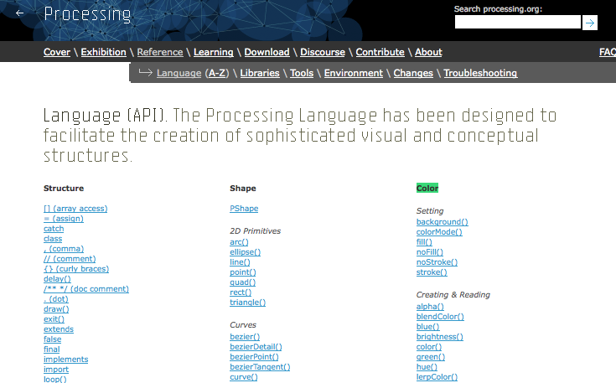Open the hue() reference link
Viewport: 616px width, 383px height.
[427, 367]
